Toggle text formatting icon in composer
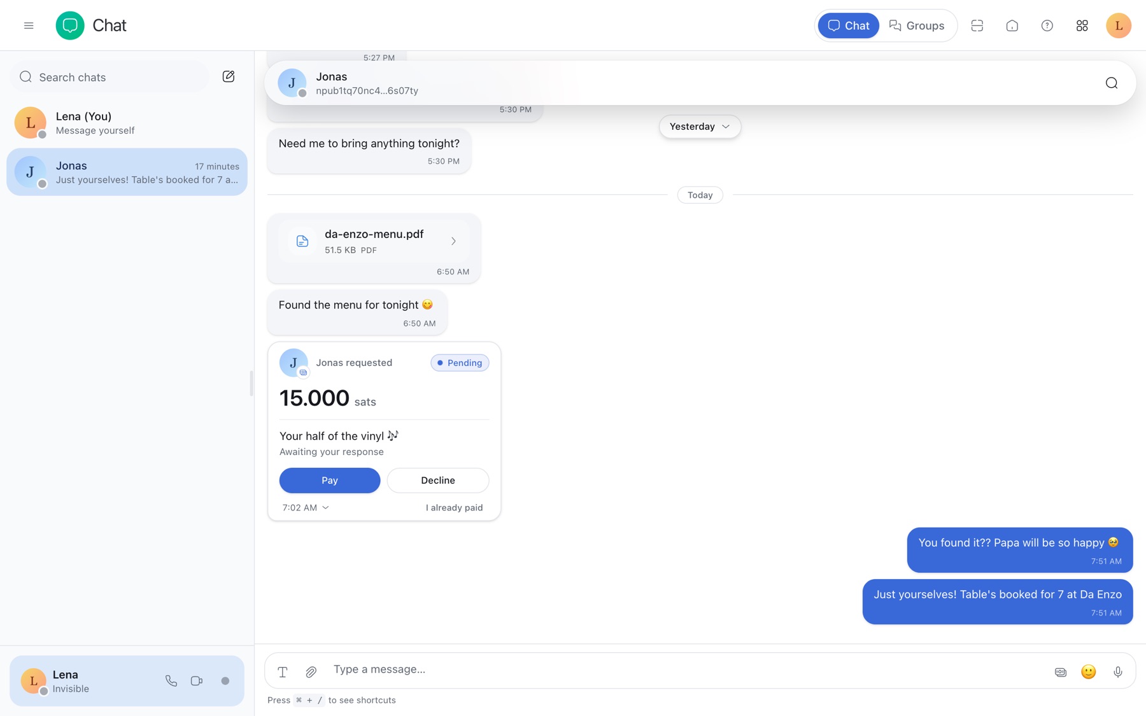1146x716 pixels. click(x=283, y=671)
